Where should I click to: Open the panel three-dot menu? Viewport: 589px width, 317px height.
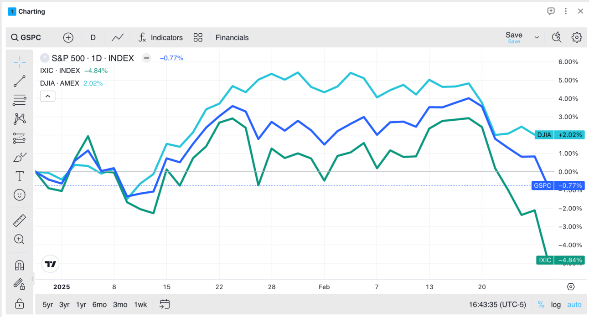point(566,11)
